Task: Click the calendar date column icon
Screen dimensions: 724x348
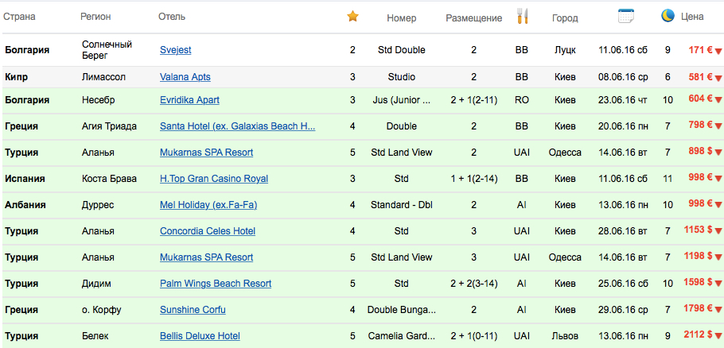Action: 626,16
